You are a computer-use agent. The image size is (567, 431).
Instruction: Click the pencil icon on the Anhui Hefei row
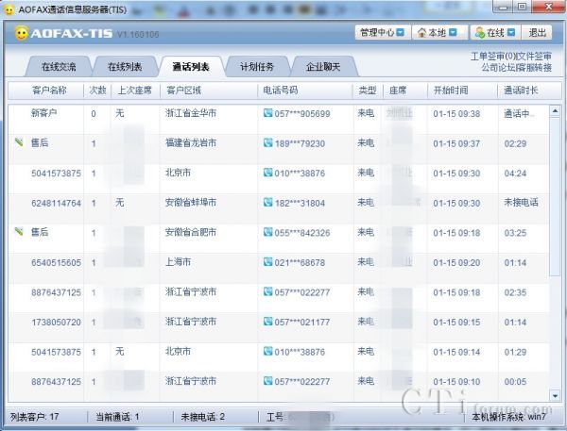click(18, 231)
